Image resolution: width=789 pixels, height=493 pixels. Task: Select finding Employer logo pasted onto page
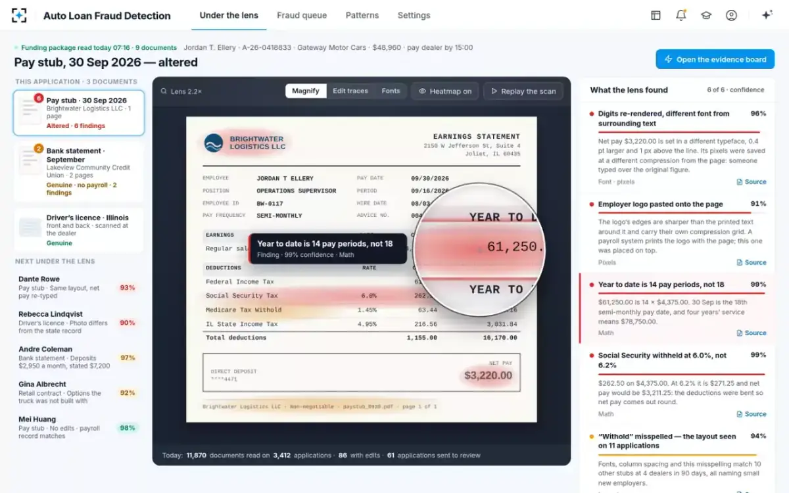(678, 233)
